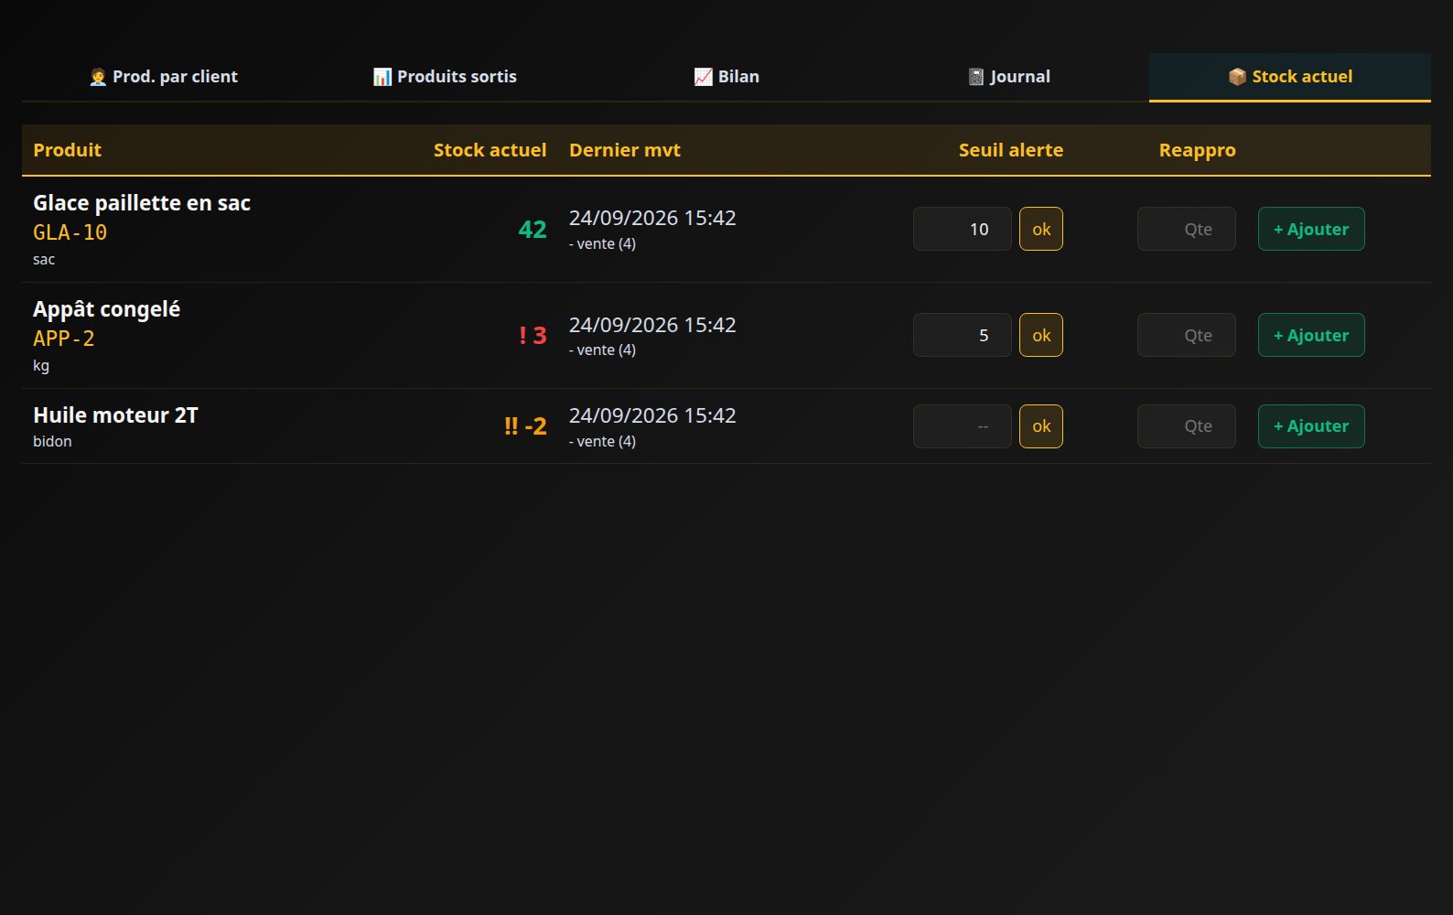1453x915 pixels.
Task: Edit alert threshold for Appât congelé
Action: pyautogui.click(x=963, y=335)
